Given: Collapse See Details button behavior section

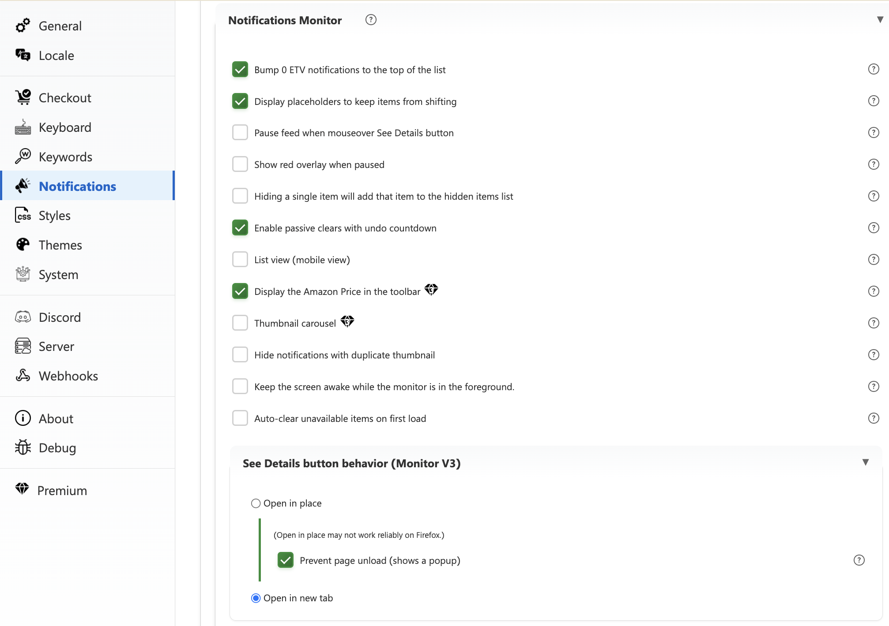Looking at the screenshot, I should [x=865, y=462].
